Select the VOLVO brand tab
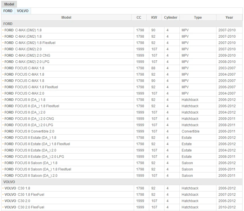The width and height of the screenshot is (244, 211). 23,11
